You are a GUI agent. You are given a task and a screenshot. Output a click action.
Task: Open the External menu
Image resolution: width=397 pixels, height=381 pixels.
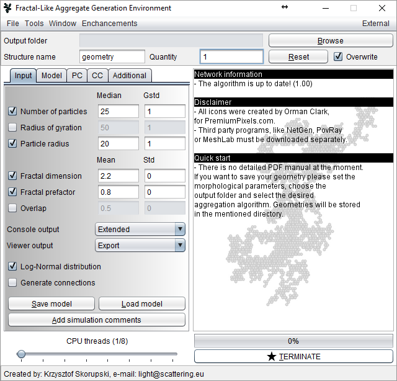376,24
